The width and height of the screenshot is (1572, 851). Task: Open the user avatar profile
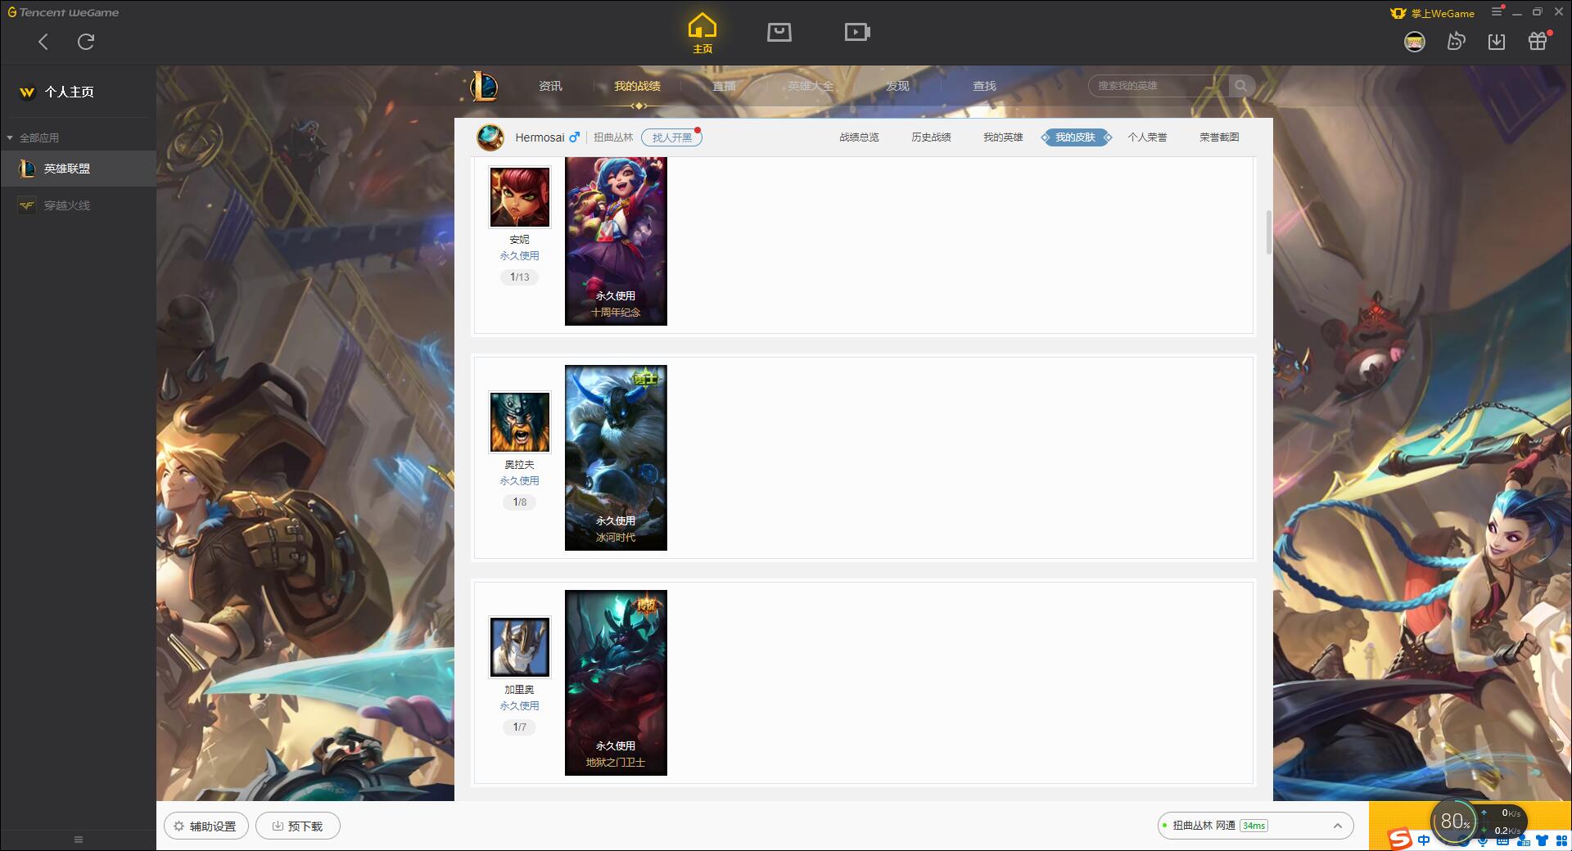[x=1415, y=42]
